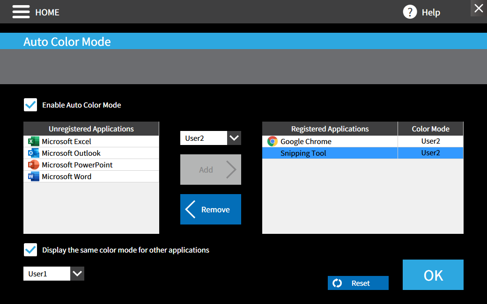Screen dimensions: 487x304
Task: Click the Registered Applications column header
Action: pos(330,129)
